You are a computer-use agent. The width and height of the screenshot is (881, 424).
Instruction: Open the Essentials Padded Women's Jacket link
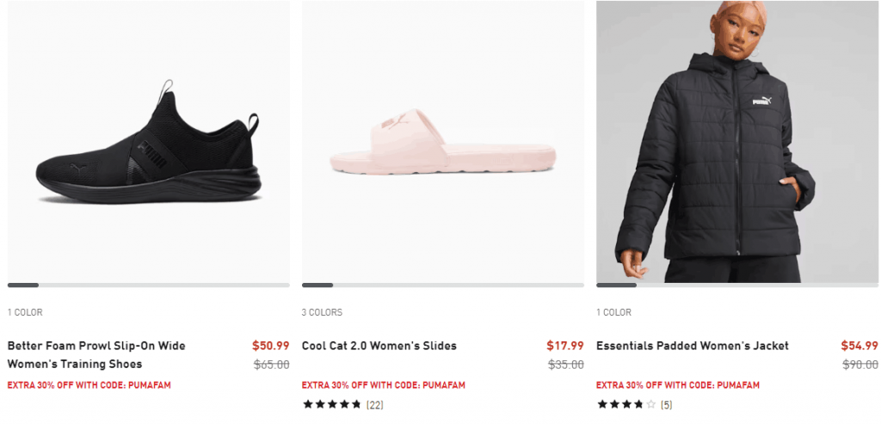pos(693,346)
